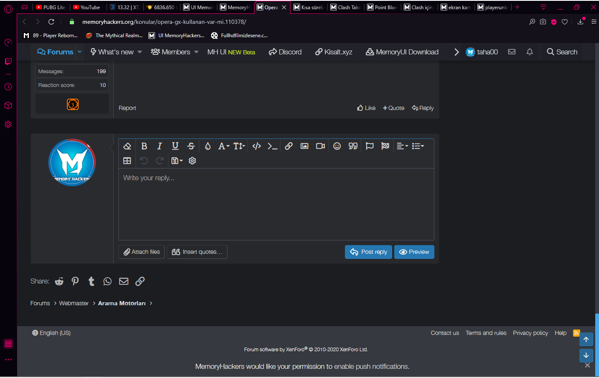Open the Forums navigation tab

click(55, 52)
